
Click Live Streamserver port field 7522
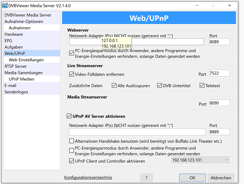tap(219, 73)
